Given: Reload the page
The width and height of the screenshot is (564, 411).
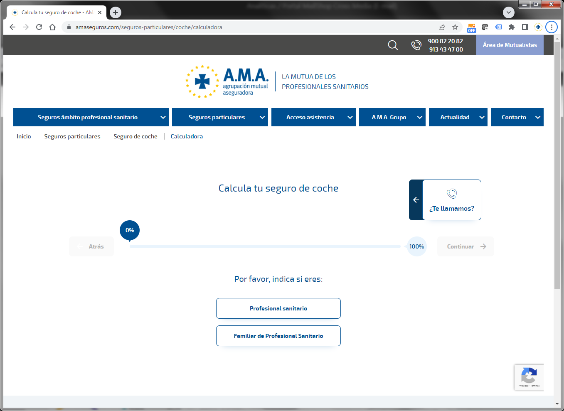Looking at the screenshot, I should 39,27.
